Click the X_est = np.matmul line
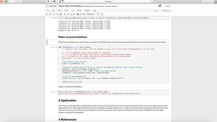 coord(73,64)
